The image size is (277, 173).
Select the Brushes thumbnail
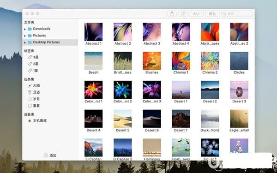coord(152,61)
